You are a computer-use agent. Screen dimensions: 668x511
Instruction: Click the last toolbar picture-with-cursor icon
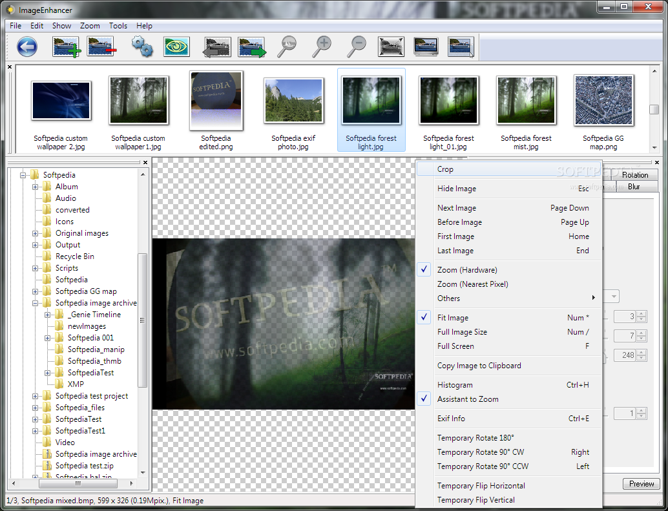pos(461,47)
